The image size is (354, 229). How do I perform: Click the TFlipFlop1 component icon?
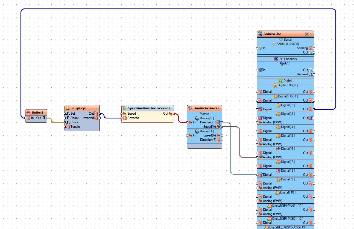tap(68, 108)
